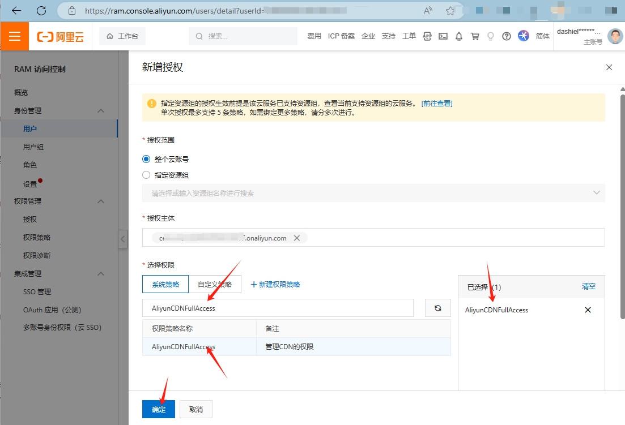625x425 pixels.
Task: Click the notification bell icon
Action: pyautogui.click(x=459, y=36)
